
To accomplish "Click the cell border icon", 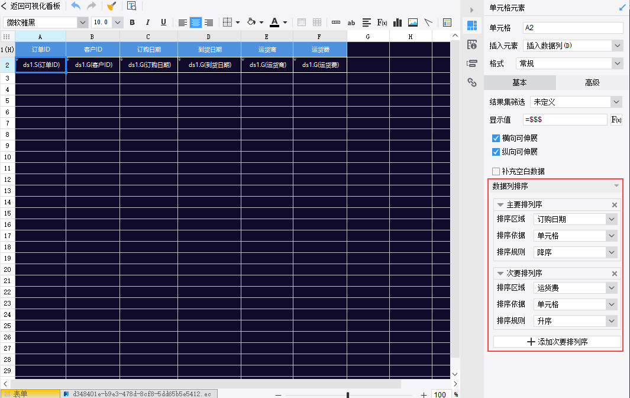I will pyautogui.click(x=227, y=23).
